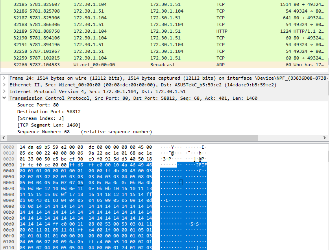This screenshot has width=329, height=250.
Task: Click hex offset 00a0 row label
Action: coord(9,206)
